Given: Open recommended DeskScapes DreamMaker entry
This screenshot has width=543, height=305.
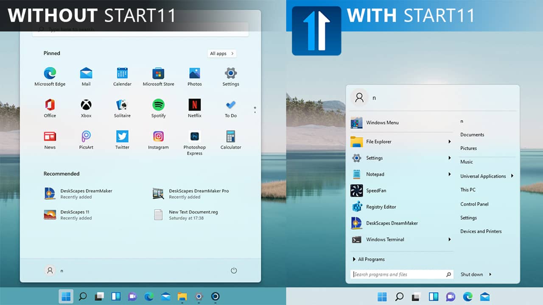Looking at the screenshot, I should pyautogui.click(x=78, y=194).
